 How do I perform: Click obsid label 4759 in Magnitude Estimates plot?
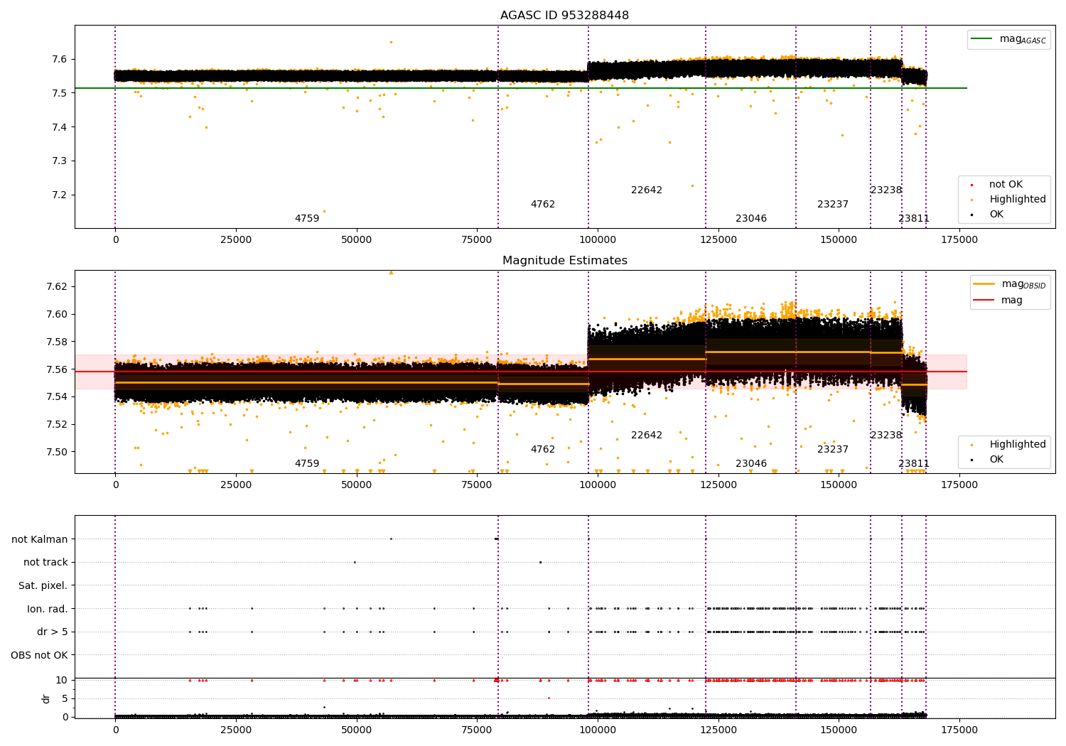tap(307, 464)
